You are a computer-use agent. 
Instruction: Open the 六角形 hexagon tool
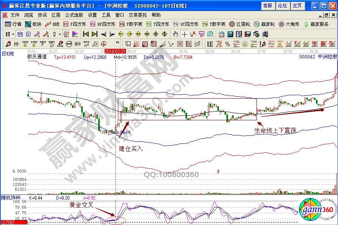point(289,24)
